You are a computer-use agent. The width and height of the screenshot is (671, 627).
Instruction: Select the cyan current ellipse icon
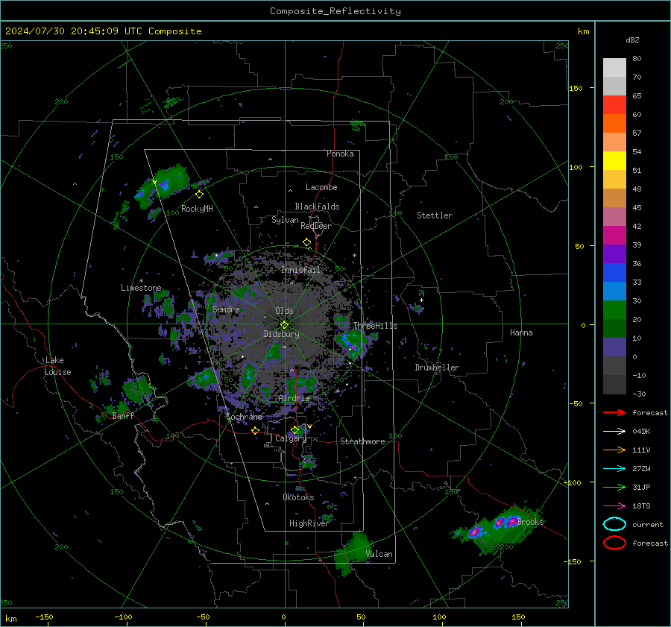point(614,524)
